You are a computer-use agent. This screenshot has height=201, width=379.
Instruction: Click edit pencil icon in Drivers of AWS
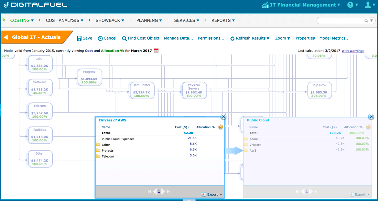pyautogui.click(x=221, y=127)
